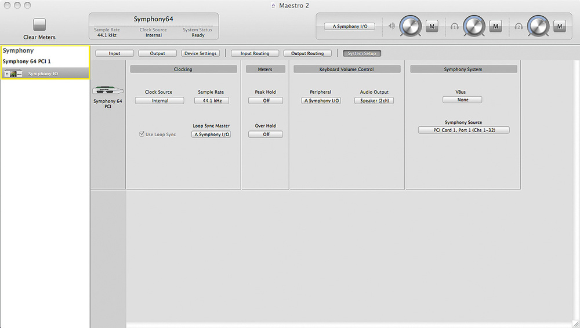This screenshot has width=580, height=328.
Task: Select the Symphony IO device icon in sidebar
Action: [13, 74]
